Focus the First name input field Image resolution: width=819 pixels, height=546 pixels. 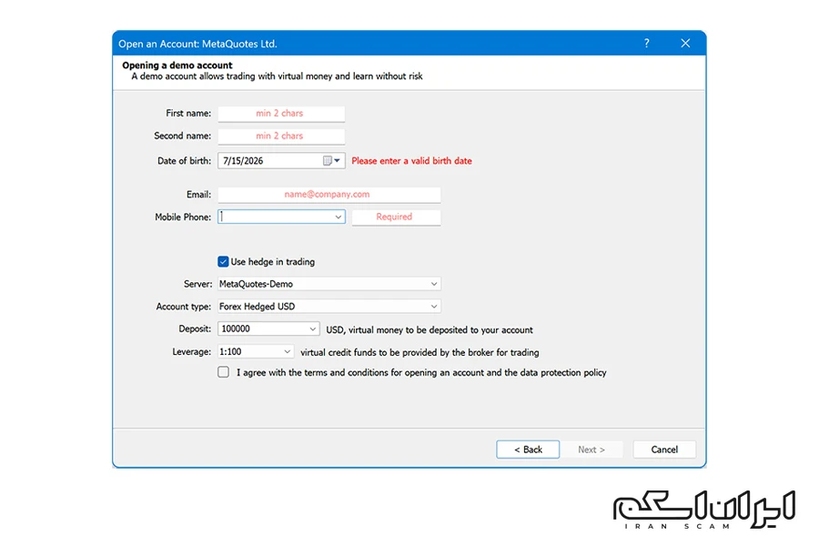coord(281,114)
